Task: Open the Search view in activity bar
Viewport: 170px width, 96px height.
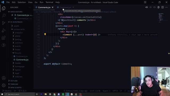Action: (3, 15)
